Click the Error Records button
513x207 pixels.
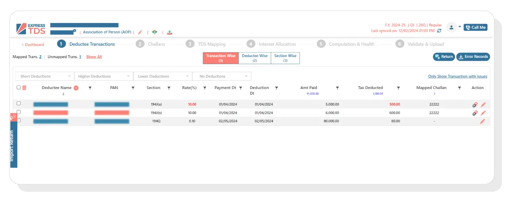[473, 57]
